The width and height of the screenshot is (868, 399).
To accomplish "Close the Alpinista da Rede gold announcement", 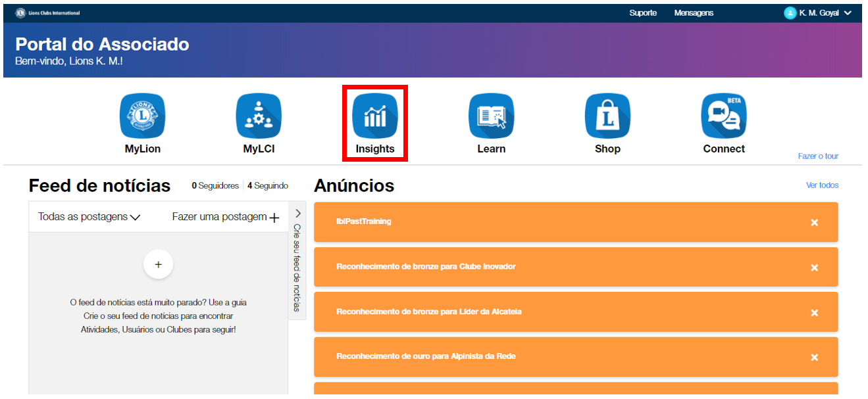I will pyautogui.click(x=814, y=358).
